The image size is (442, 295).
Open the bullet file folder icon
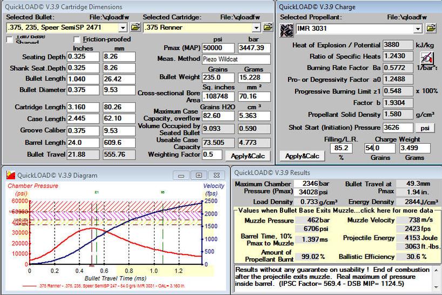click(x=135, y=28)
